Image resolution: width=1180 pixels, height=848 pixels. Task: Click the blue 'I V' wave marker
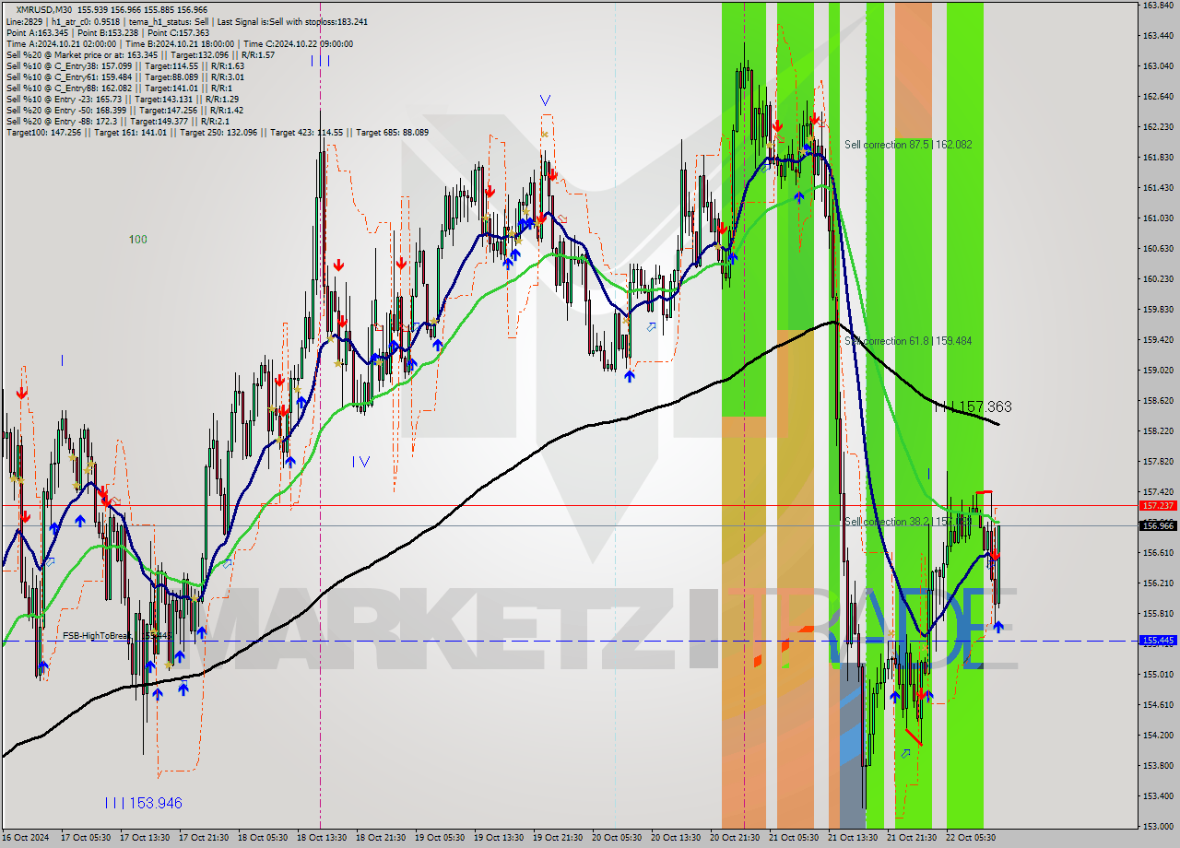(360, 461)
